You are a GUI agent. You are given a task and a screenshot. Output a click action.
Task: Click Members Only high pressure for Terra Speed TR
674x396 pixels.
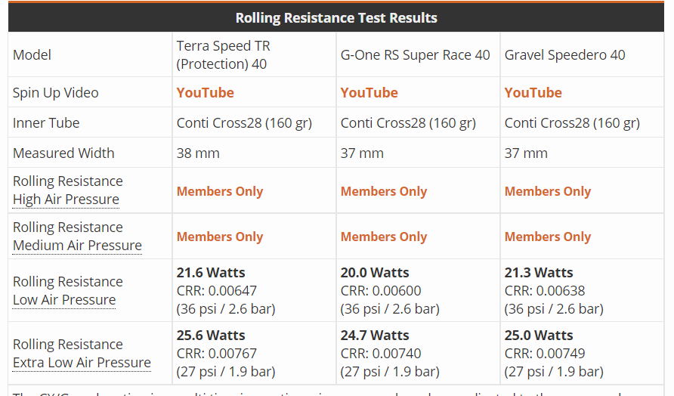coord(219,191)
